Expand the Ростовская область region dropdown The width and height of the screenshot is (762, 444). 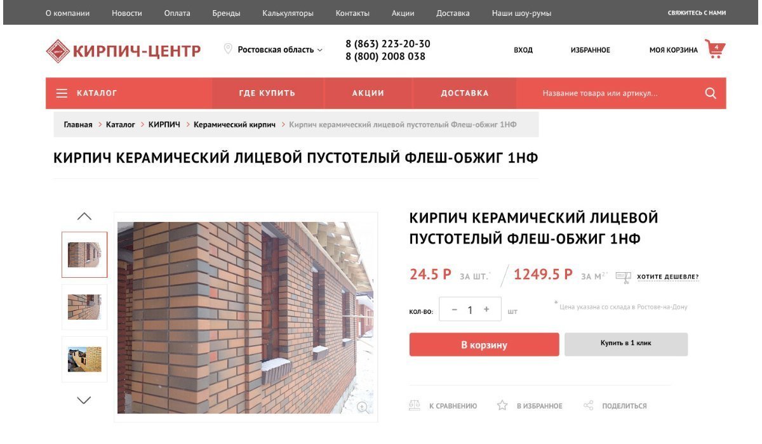tap(280, 49)
